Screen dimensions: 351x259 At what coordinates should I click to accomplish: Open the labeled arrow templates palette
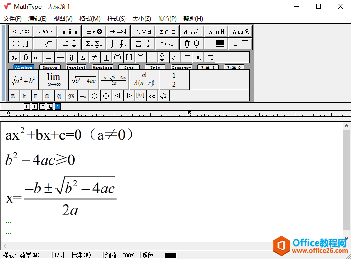(167, 44)
